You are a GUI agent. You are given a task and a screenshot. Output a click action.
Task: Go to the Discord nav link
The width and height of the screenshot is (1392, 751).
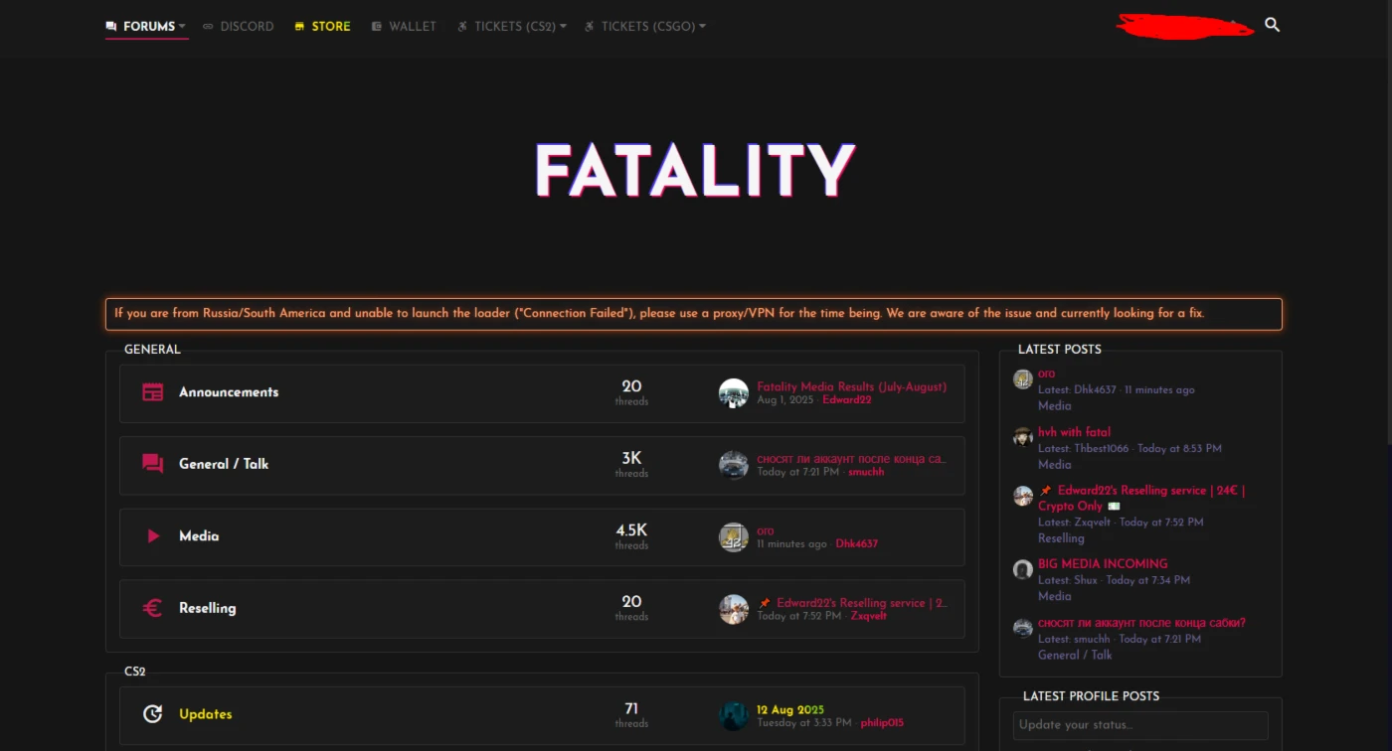239,27
